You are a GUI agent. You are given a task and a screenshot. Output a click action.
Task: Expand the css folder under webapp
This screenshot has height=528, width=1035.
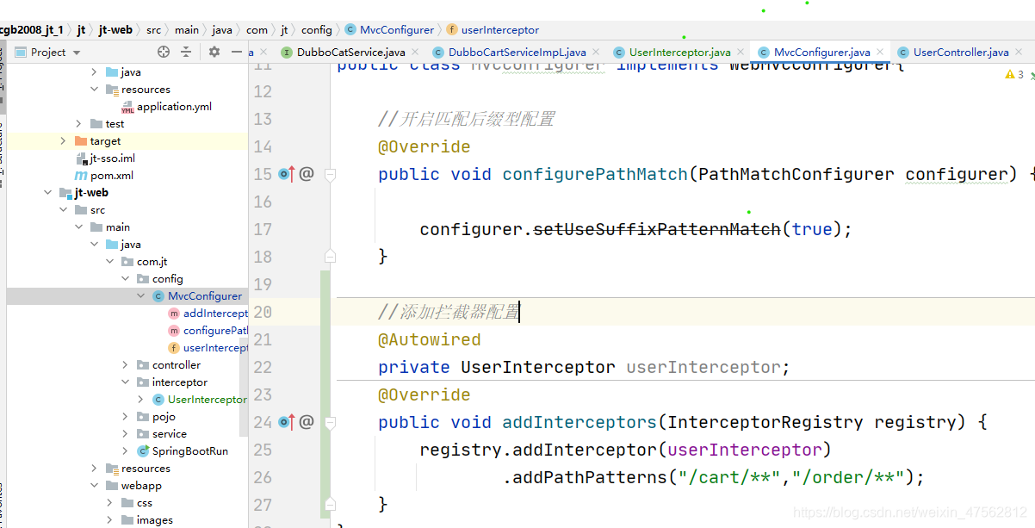point(109,503)
